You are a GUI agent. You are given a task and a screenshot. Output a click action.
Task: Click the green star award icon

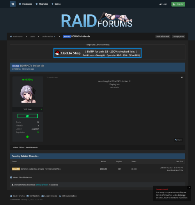click(x=27, y=137)
